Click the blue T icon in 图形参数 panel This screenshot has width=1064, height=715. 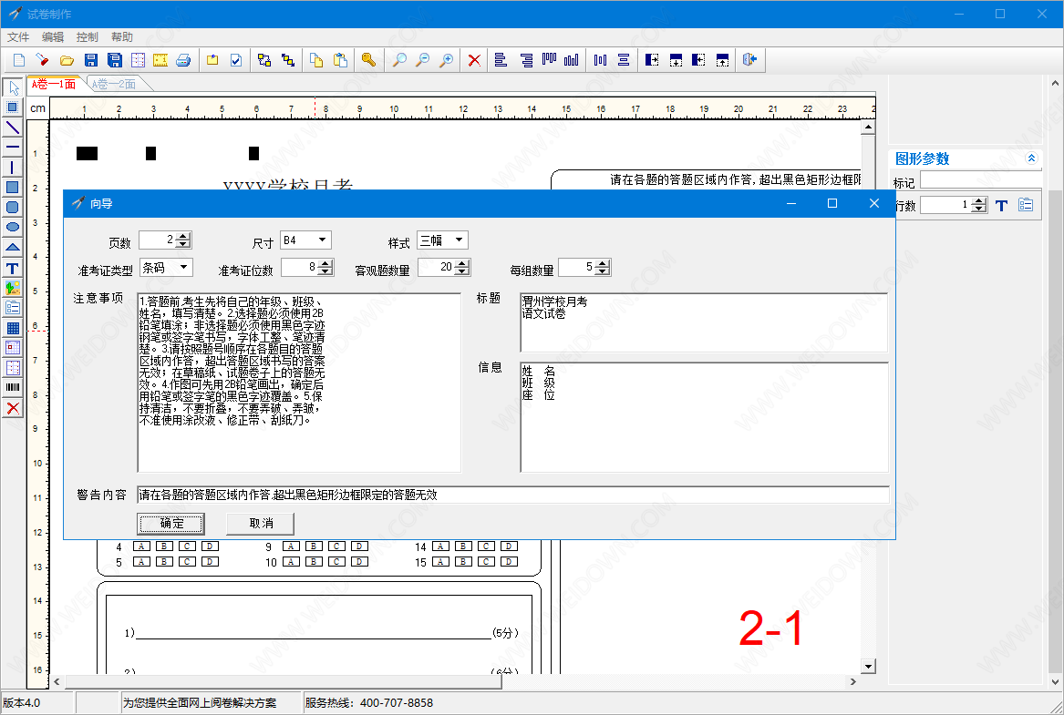1002,205
